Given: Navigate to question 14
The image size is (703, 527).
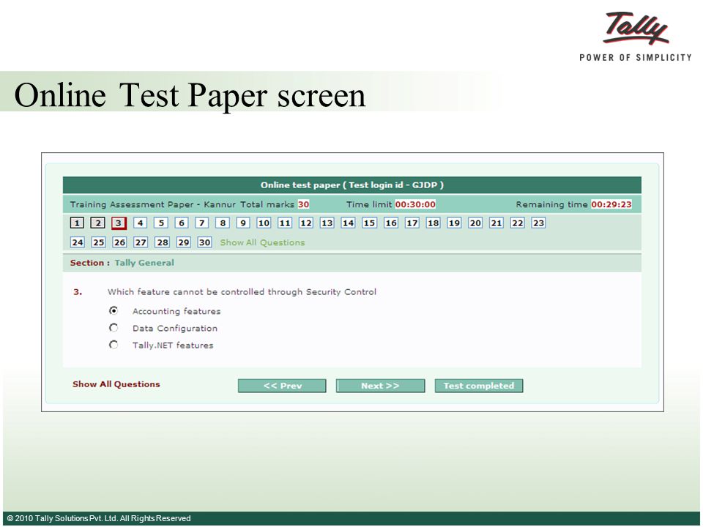Looking at the screenshot, I should click(348, 223).
